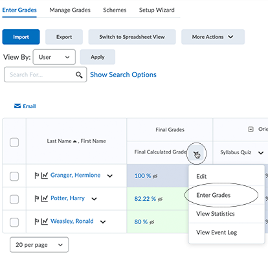Click the Email envelope icon
Viewport: 268px width, 254px height.
(x=17, y=106)
